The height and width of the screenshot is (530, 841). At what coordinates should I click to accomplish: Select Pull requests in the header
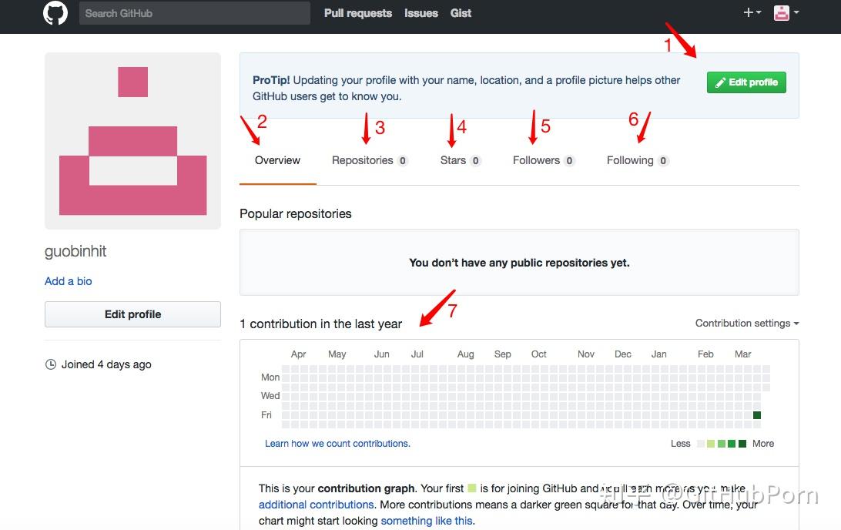(x=357, y=13)
